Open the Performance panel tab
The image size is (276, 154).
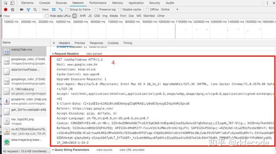(98, 3)
